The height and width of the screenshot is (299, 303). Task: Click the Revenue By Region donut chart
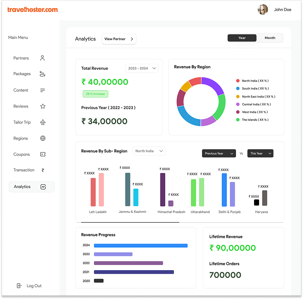201,101
